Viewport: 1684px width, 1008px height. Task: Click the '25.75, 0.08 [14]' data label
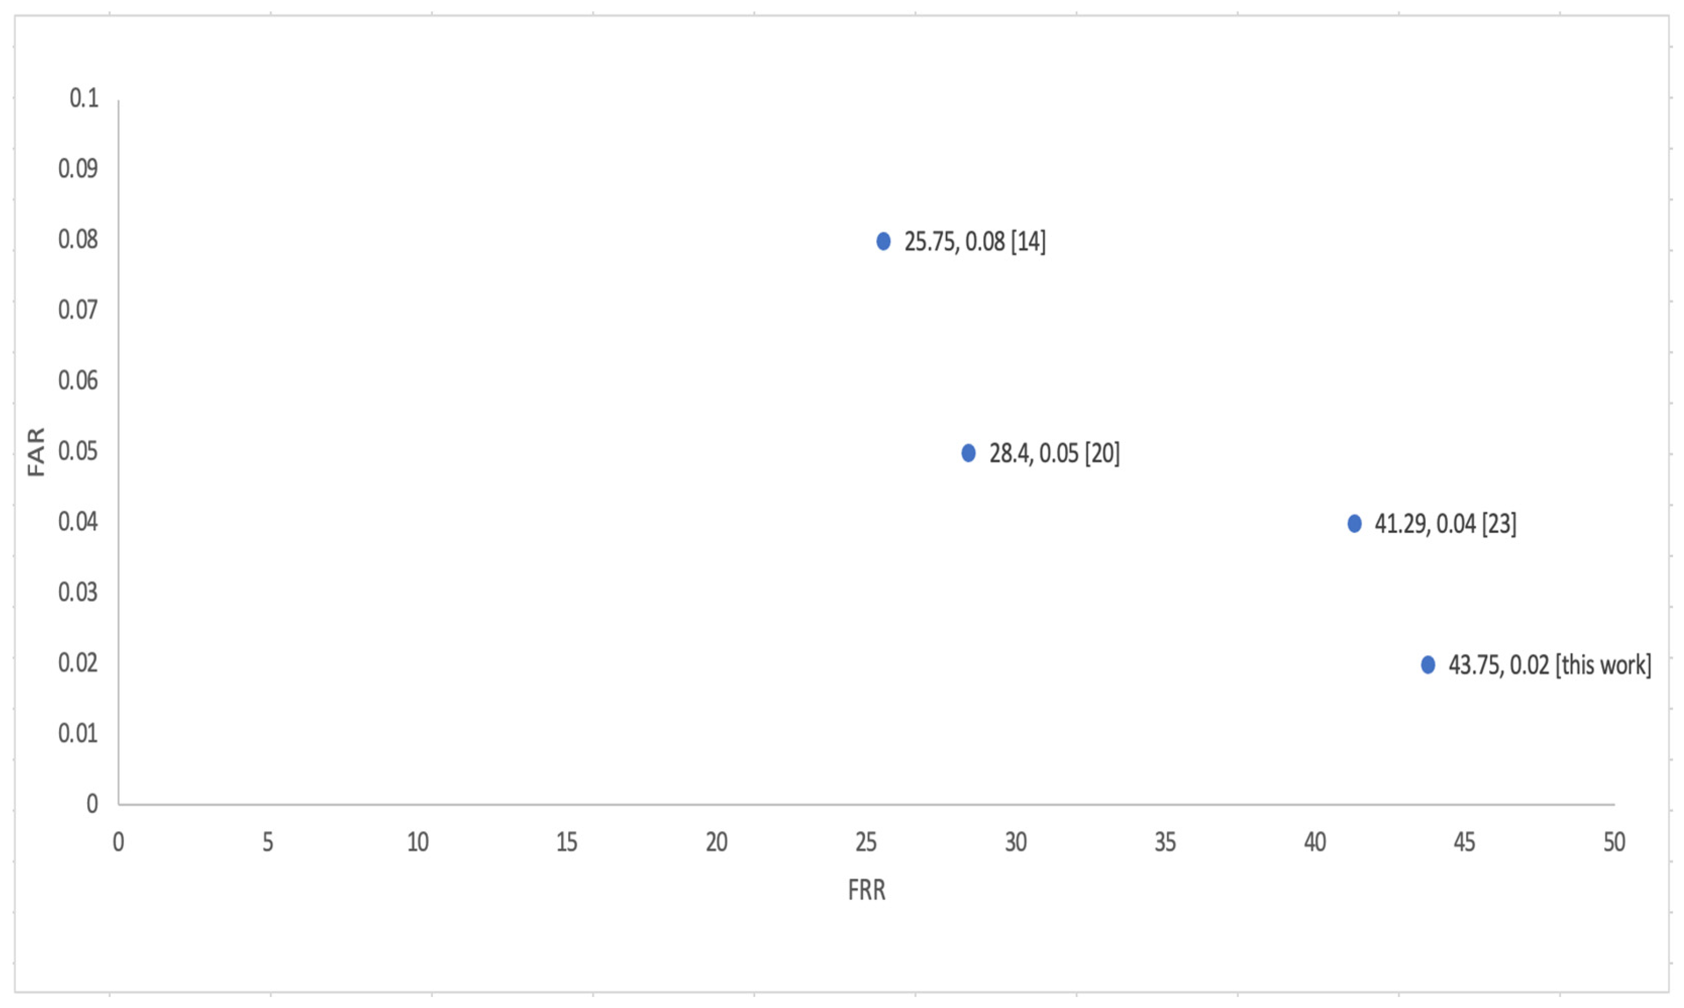click(x=974, y=242)
